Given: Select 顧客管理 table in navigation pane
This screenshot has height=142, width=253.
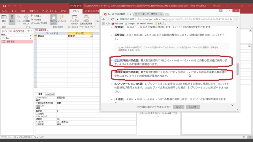Looking at the screenshot, I should (x=17, y=41).
